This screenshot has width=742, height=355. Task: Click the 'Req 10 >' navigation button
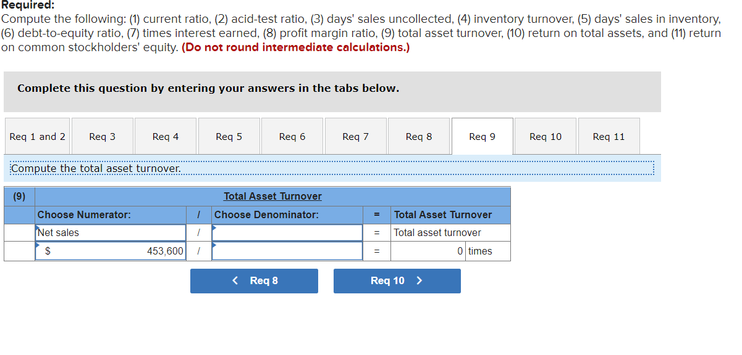click(x=397, y=280)
